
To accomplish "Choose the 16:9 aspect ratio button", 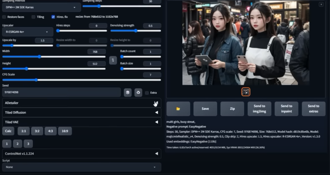I will pos(65,131).
